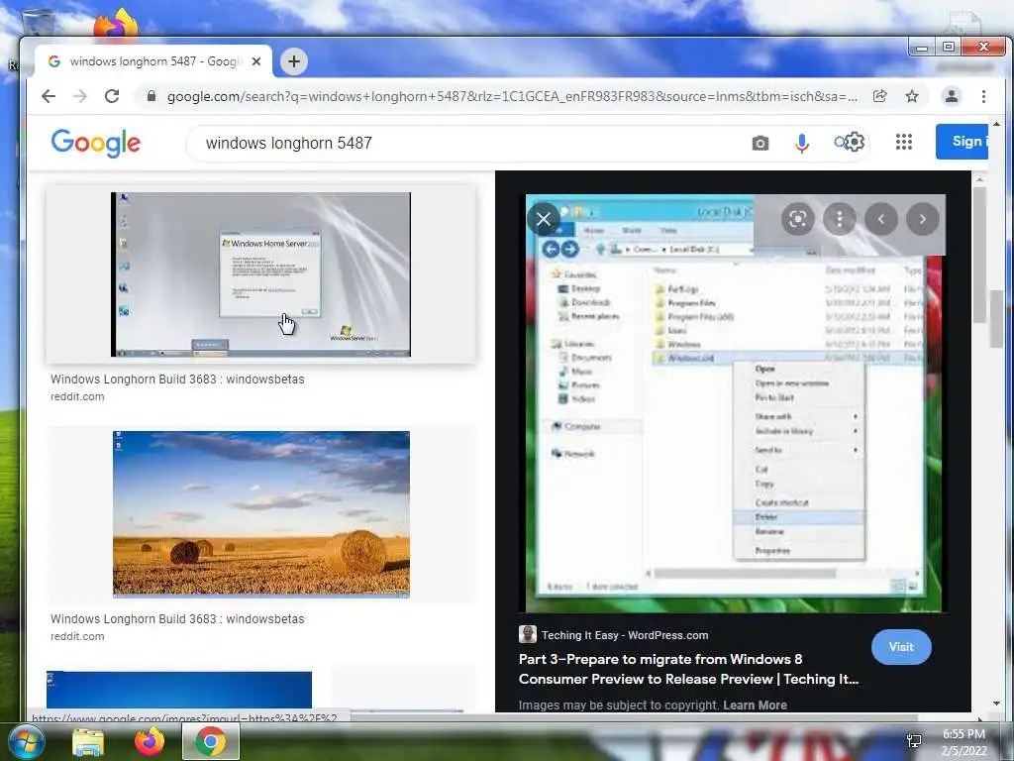Open the blue thumbnail at bottom
Screen dimensions: 1014x761
click(x=179, y=690)
